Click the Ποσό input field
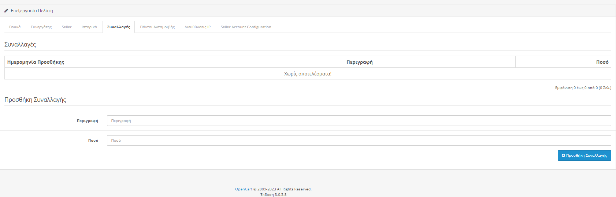616x197 pixels. pos(359,141)
